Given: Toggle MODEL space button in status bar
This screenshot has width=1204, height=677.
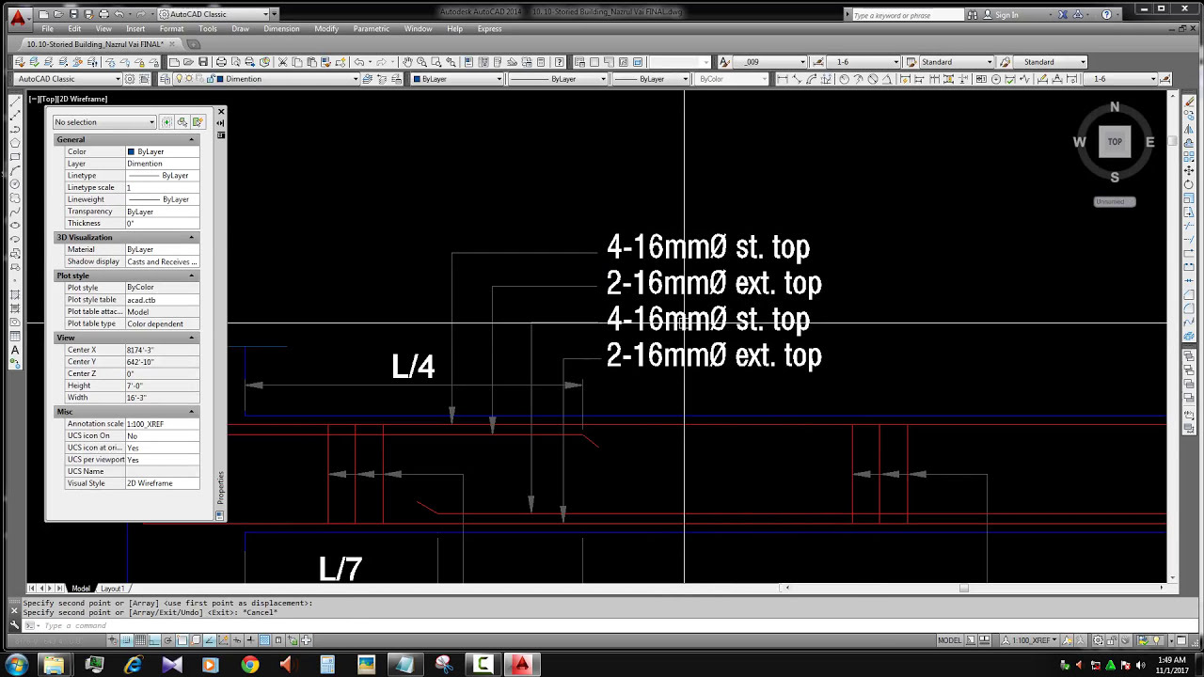Looking at the screenshot, I should pyautogui.click(x=949, y=640).
